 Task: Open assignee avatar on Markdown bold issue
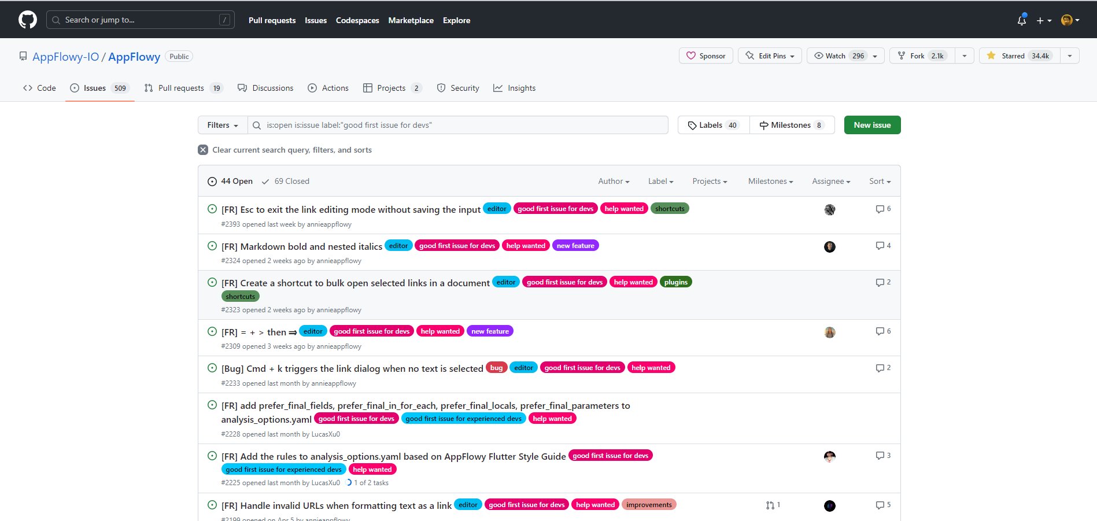(x=830, y=246)
